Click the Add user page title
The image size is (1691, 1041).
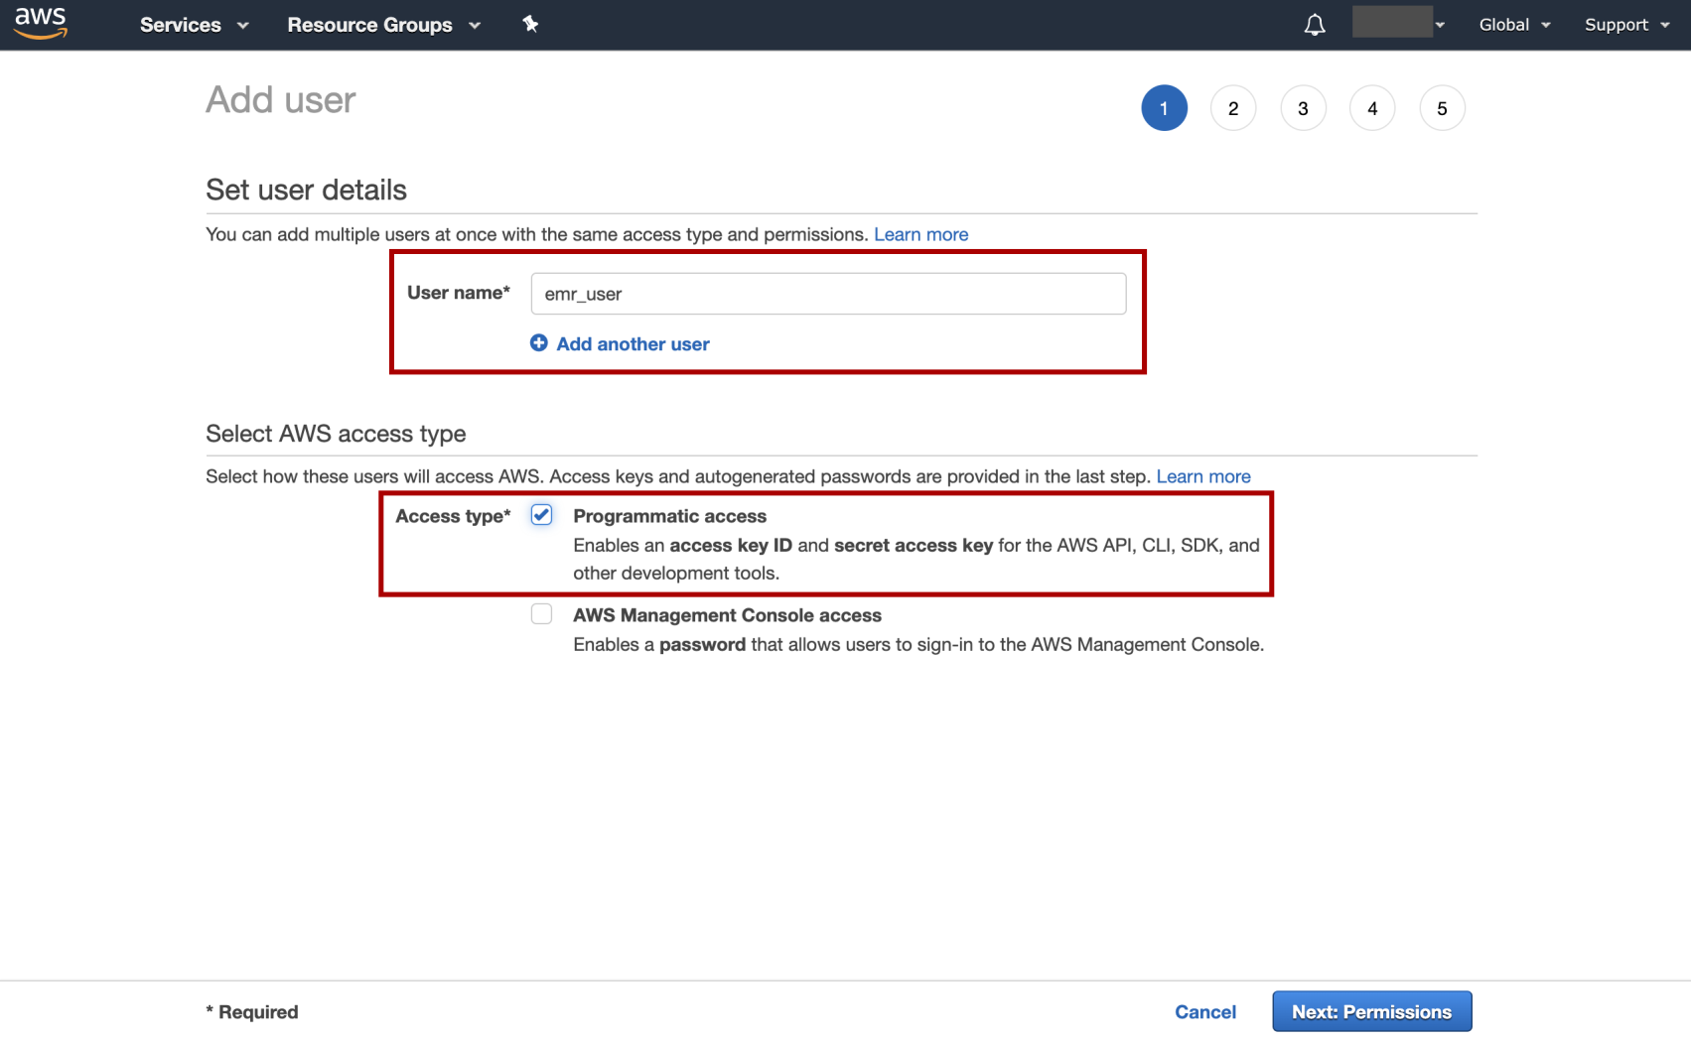coord(281,100)
